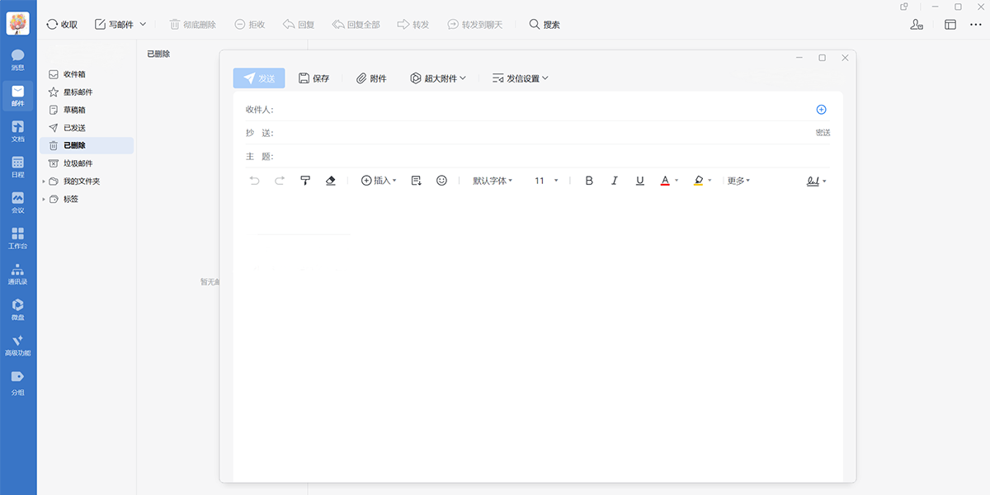This screenshot has height=495, width=990.
Task: Open the 通讯录 contacts icon in sidebar
Action: point(17,273)
